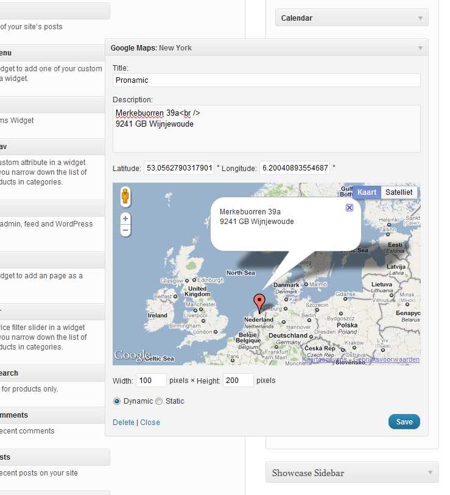
Task: Select the Static map option
Action: click(x=159, y=401)
